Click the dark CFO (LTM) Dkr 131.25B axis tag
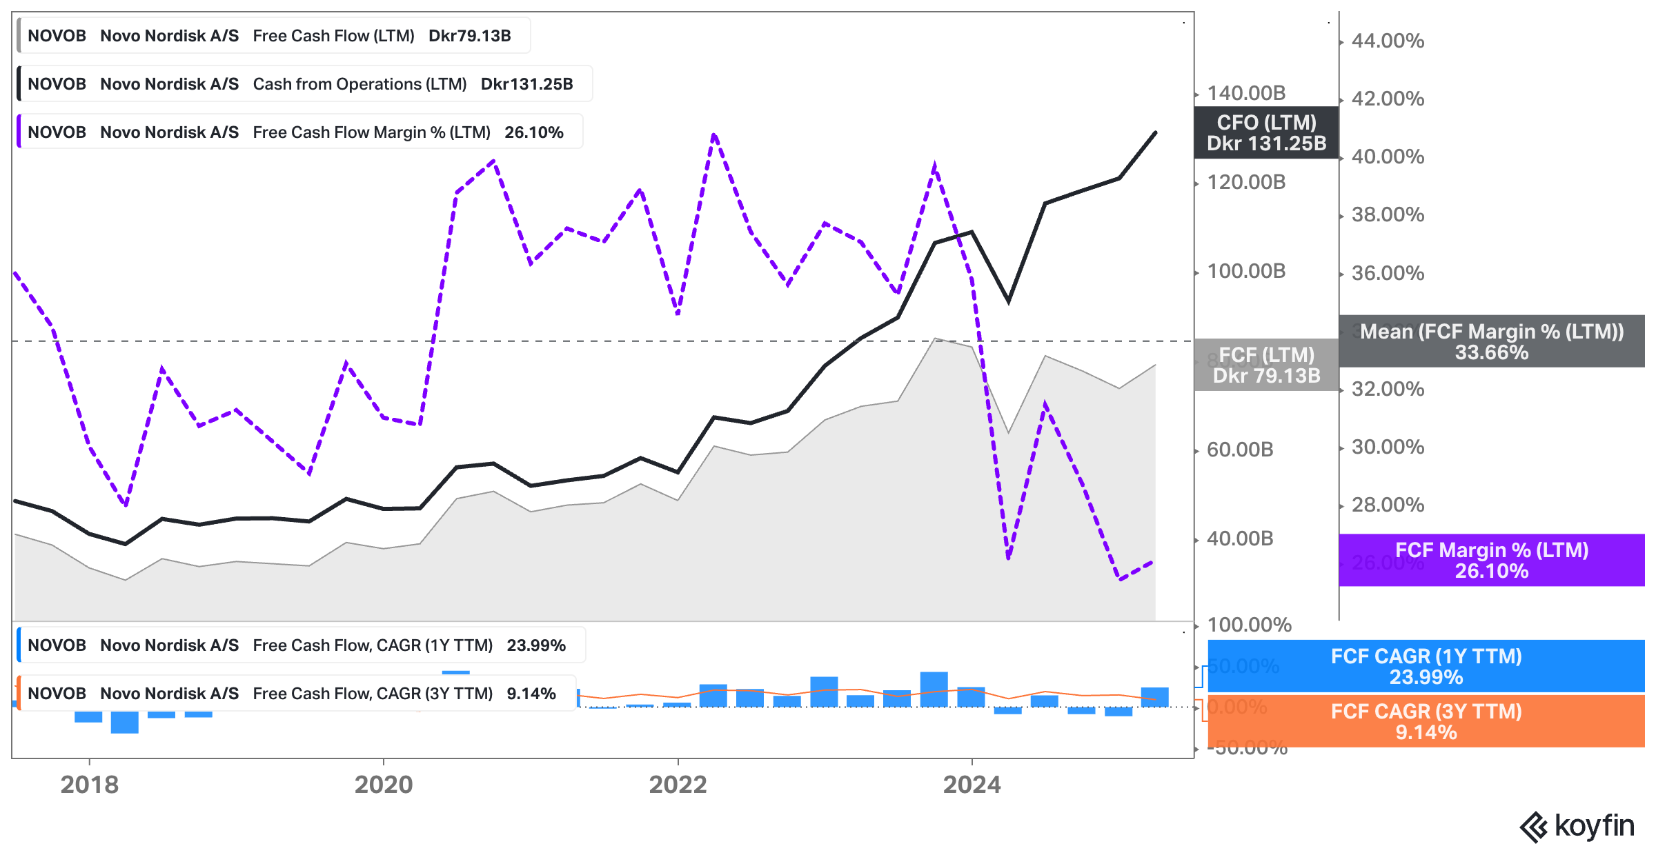 (x=1266, y=133)
